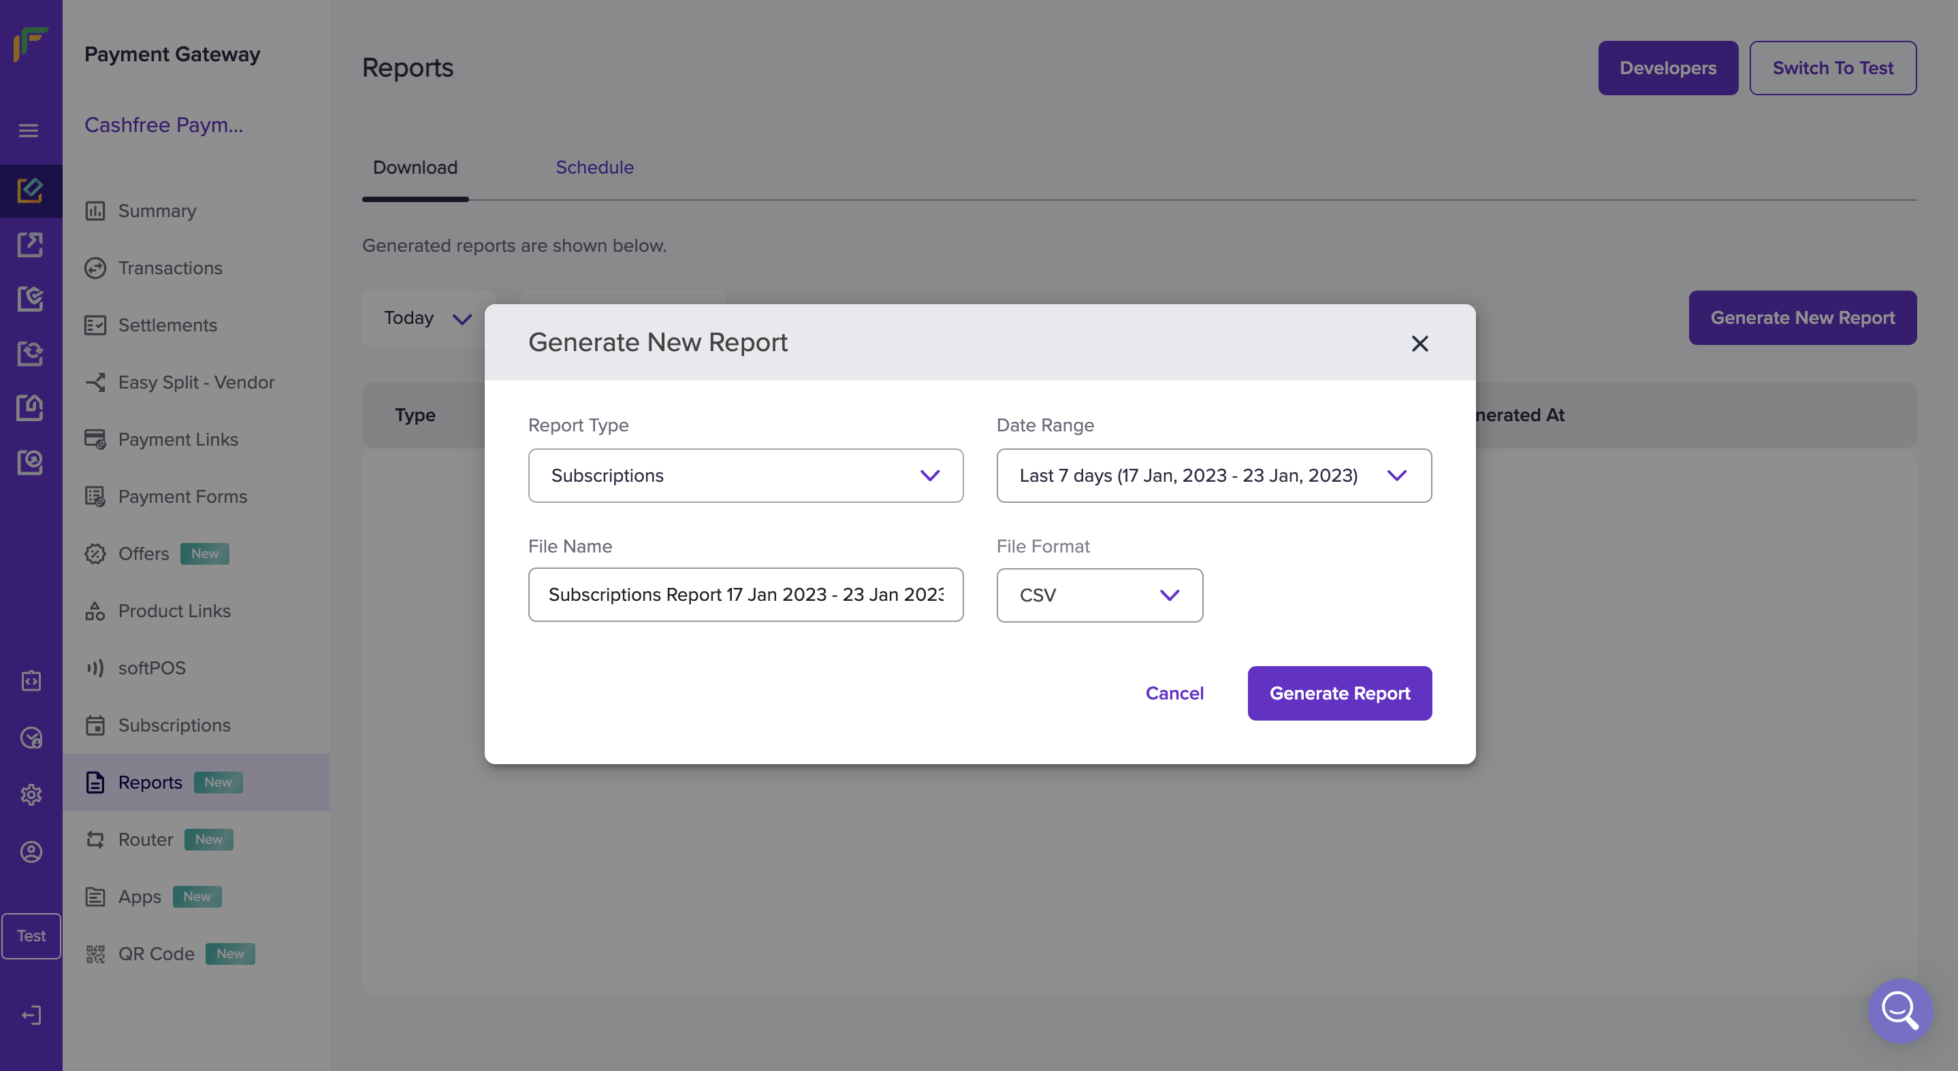Image resolution: width=1958 pixels, height=1071 pixels.
Task: Open Transactions in the sidebar menu
Action: [170, 268]
